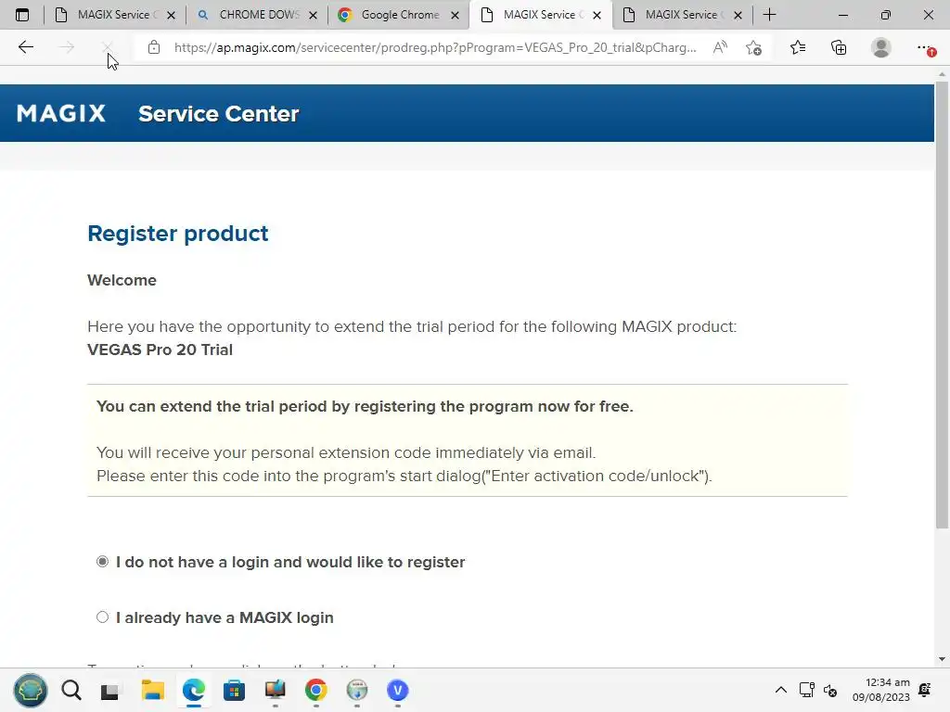
Task: Click the address bar URL
Action: (435, 47)
